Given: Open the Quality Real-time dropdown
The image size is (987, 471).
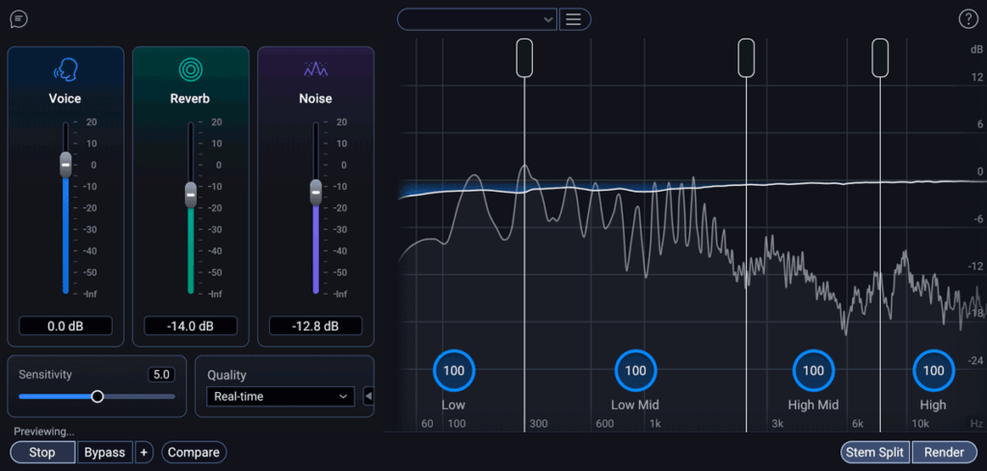Looking at the screenshot, I should (280, 397).
